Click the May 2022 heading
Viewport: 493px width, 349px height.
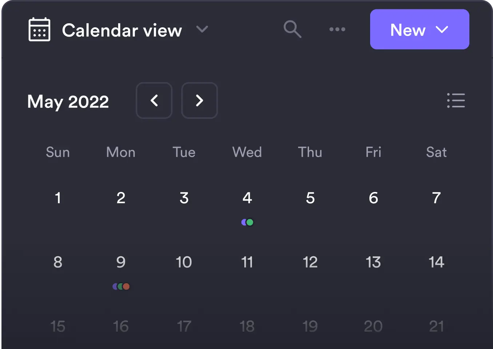pyautogui.click(x=68, y=101)
